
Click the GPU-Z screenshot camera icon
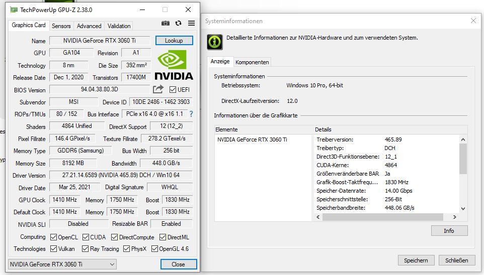point(166,23)
